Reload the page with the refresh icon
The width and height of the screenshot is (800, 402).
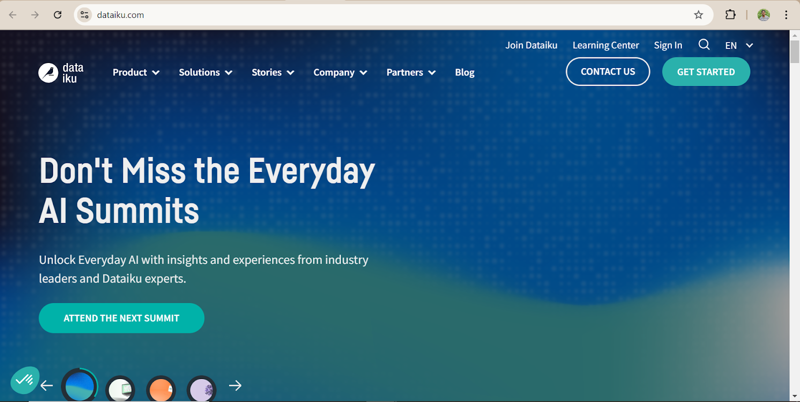coord(57,15)
